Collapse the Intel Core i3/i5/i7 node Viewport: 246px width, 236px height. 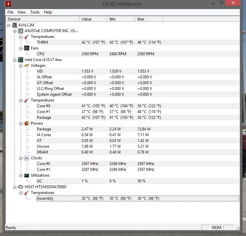point(14,60)
